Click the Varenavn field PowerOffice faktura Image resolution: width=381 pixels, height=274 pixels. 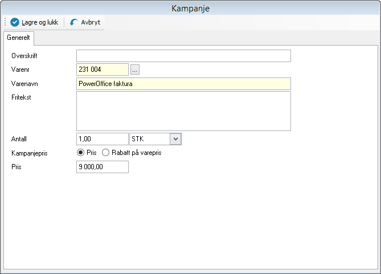tap(183, 84)
